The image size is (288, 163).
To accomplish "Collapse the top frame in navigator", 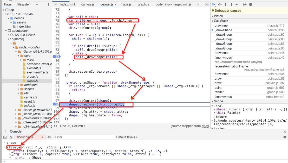I will coord(3,10).
